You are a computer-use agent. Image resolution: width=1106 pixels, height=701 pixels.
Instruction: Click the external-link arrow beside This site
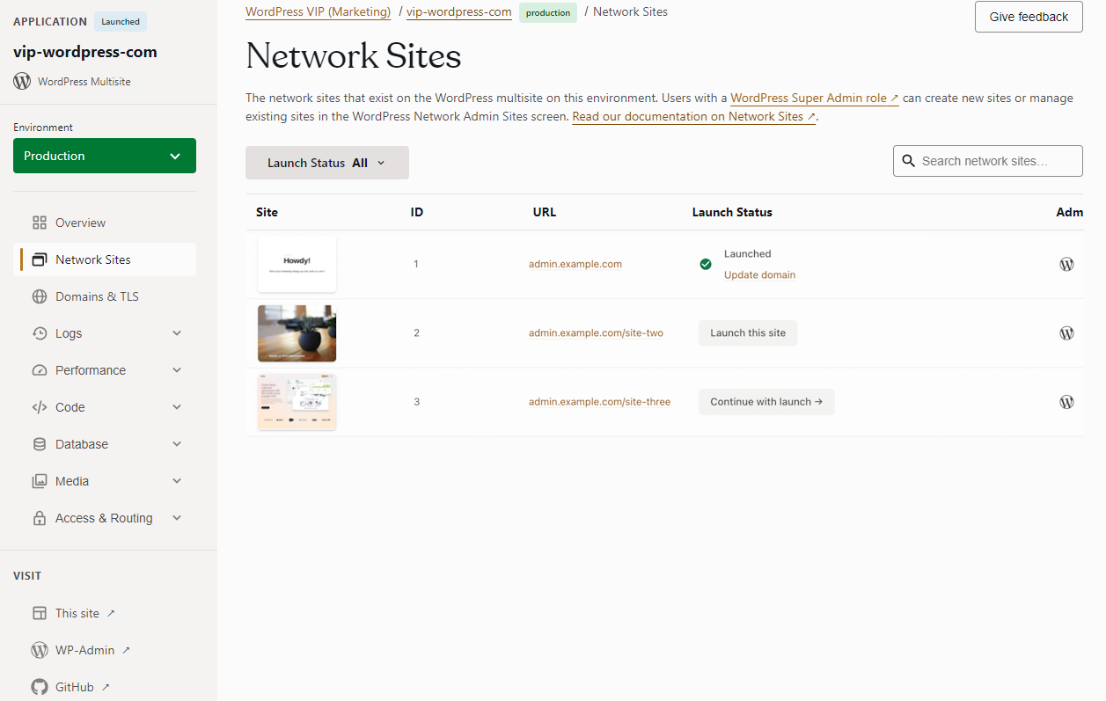click(x=111, y=613)
